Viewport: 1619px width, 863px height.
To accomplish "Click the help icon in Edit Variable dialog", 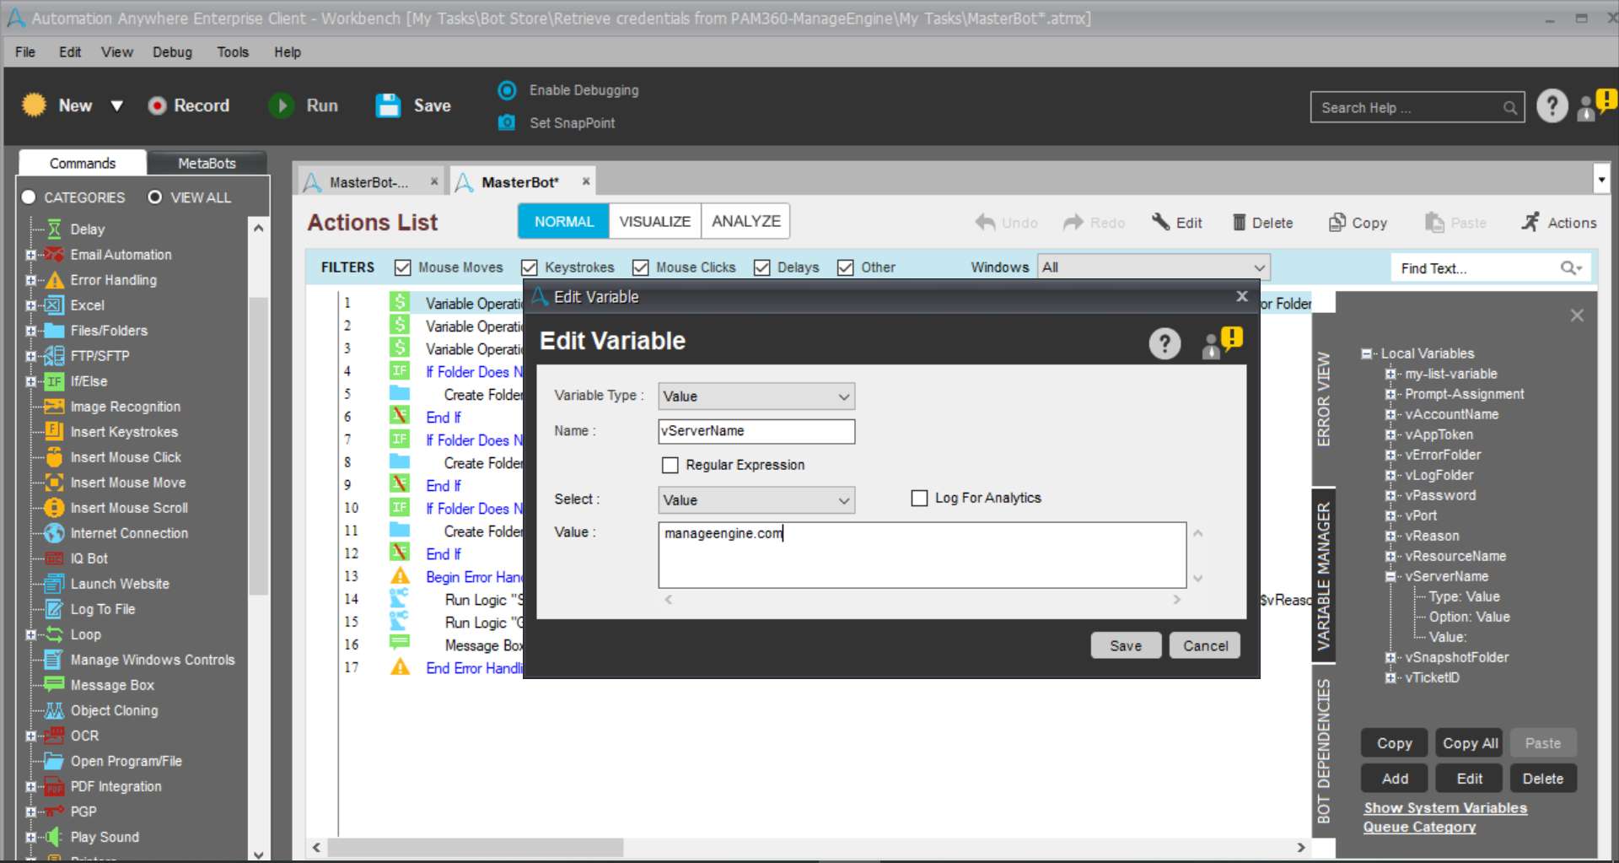I will pyautogui.click(x=1164, y=343).
